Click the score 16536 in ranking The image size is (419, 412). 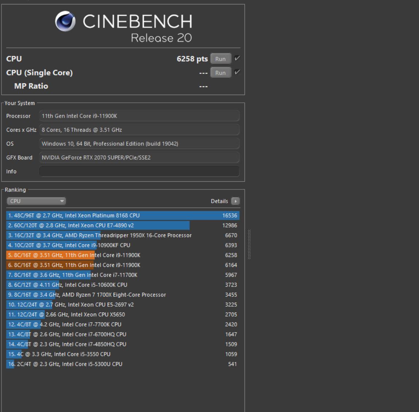tap(230, 215)
